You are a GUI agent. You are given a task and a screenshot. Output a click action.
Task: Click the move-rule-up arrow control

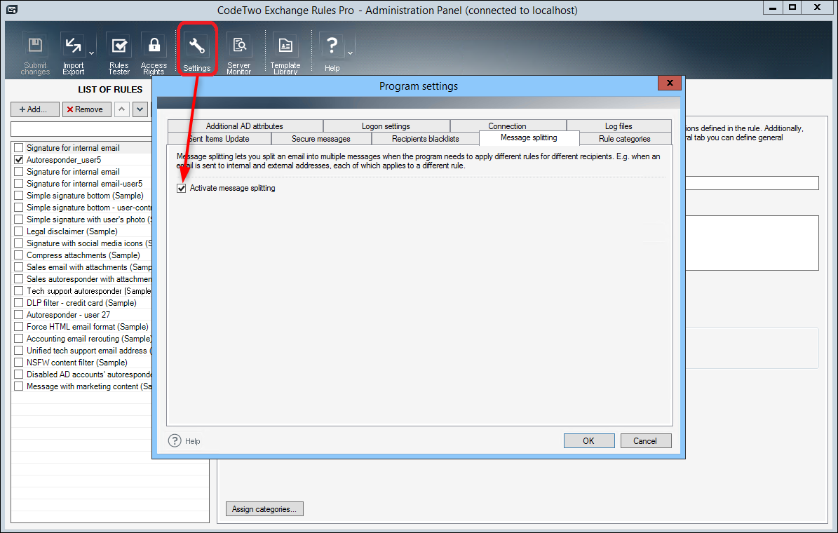click(x=121, y=109)
